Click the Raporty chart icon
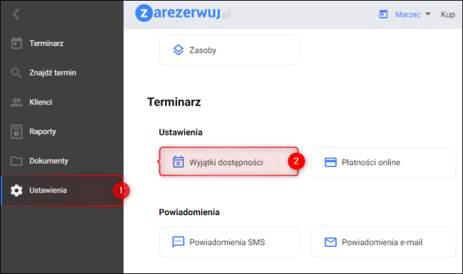This screenshot has width=463, height=274. 17,132
